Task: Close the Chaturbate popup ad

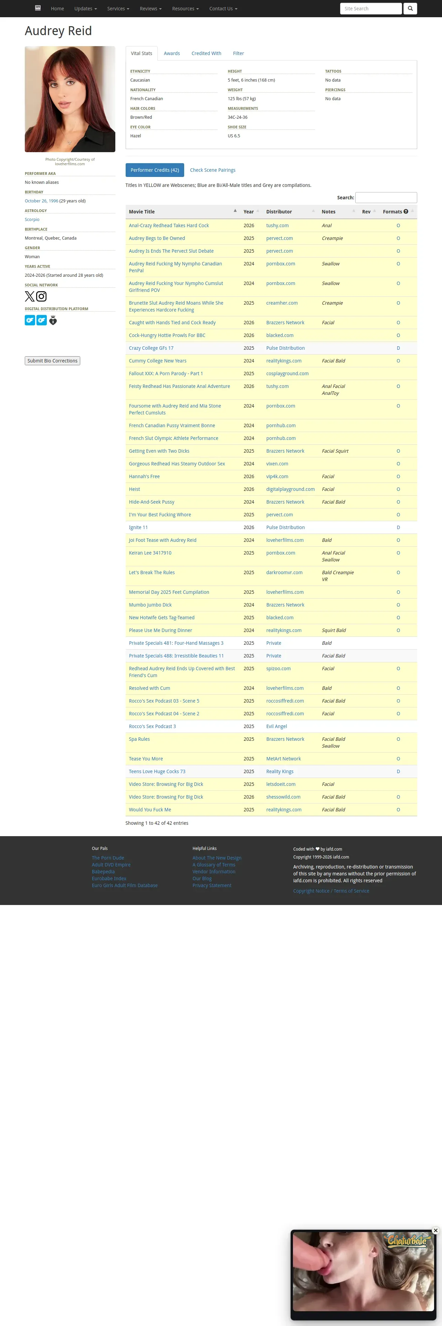Action: (435, 1230)
